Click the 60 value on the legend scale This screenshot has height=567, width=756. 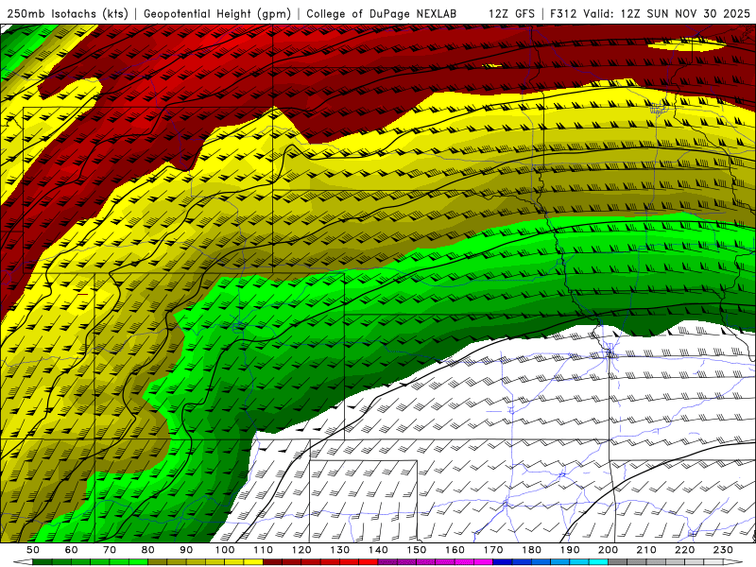[71, 550]
